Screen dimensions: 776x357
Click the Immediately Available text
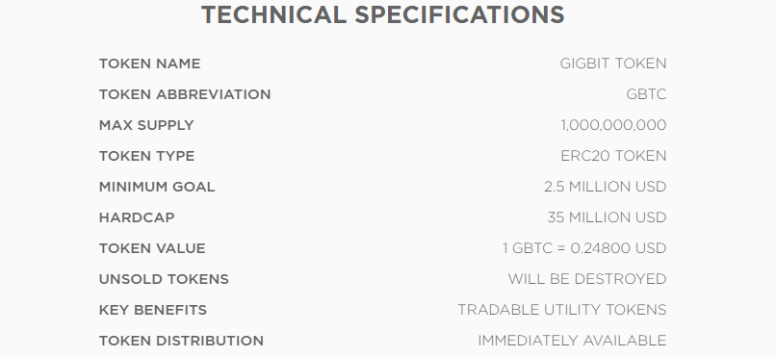coord(572,341)
